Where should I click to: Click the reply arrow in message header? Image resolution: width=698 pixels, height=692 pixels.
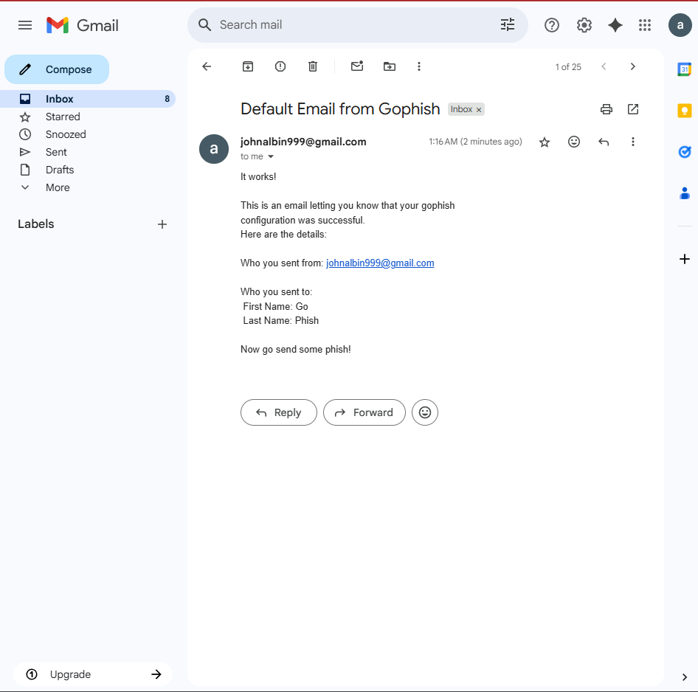604,142
